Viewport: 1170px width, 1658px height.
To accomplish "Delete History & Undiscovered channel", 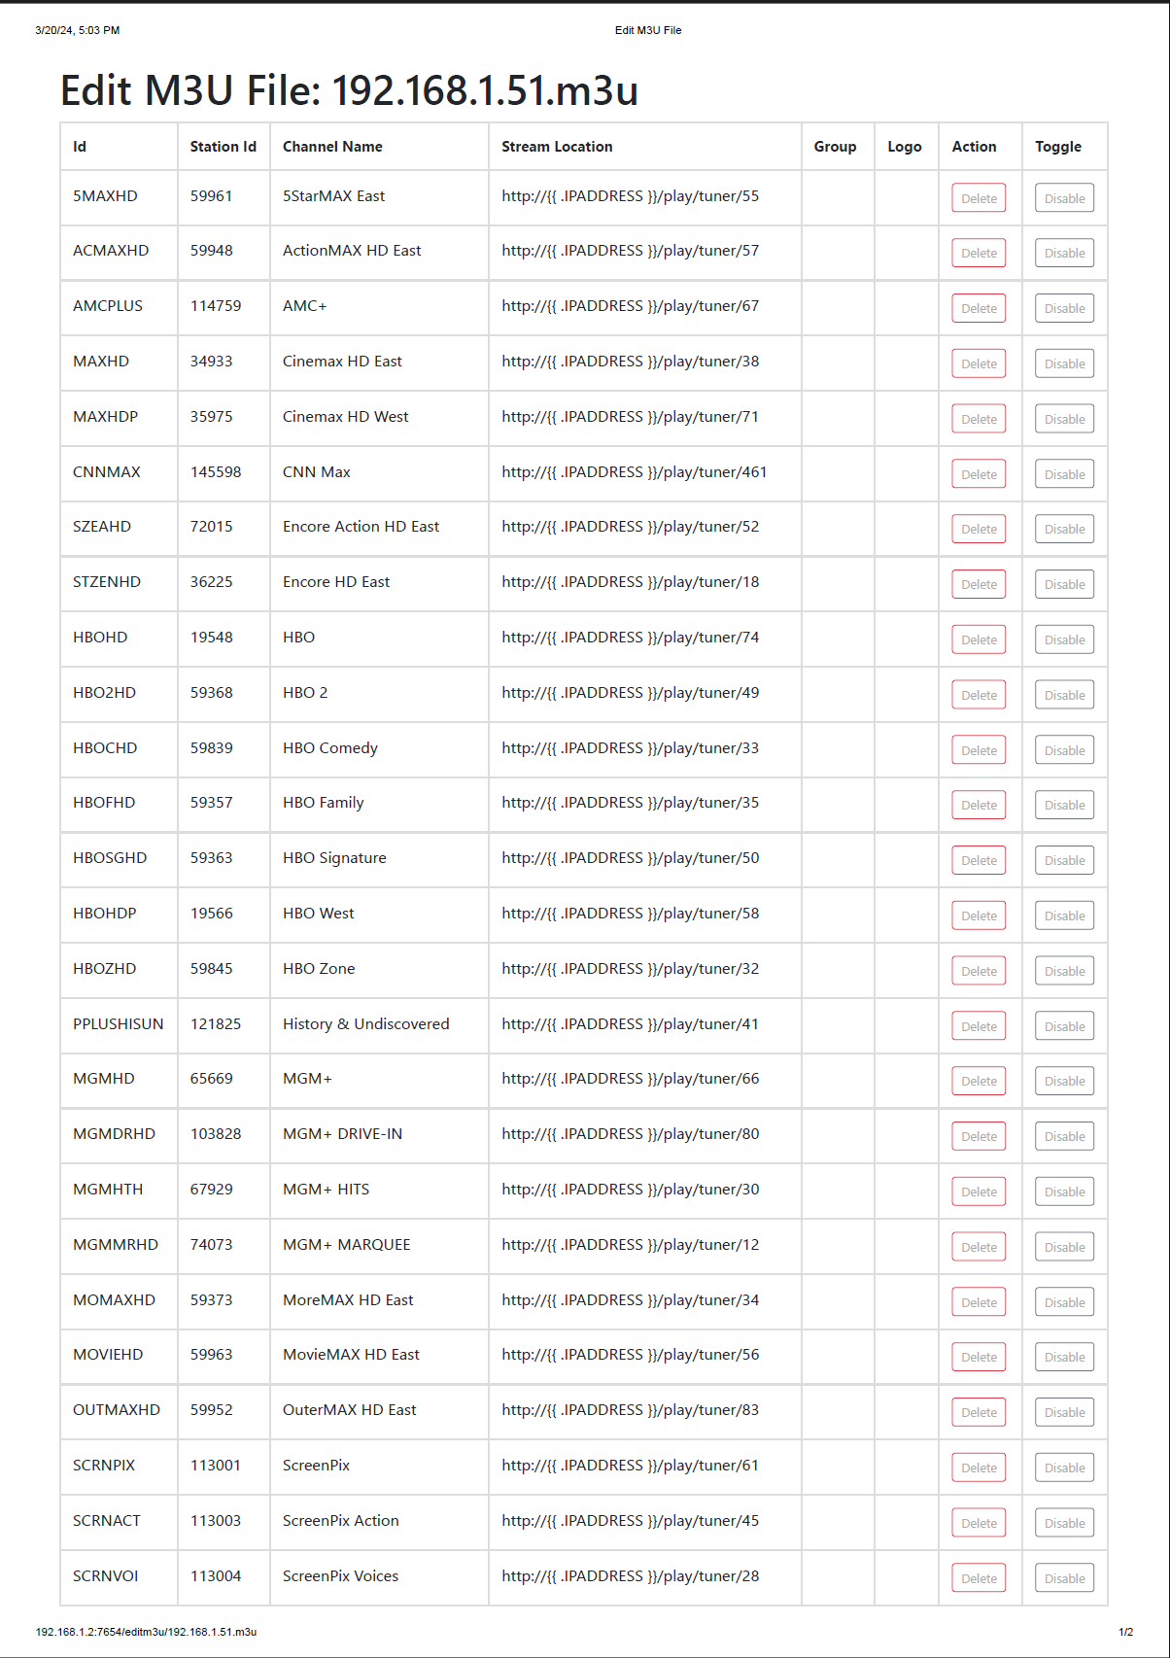I will click(979, 1026).
